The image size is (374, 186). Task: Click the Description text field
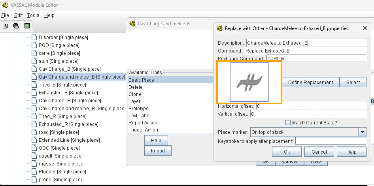[x=306, y=43]
